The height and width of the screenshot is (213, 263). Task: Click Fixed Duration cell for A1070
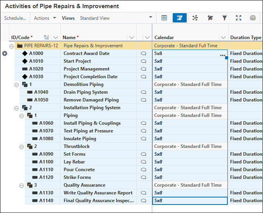point(245,131)
